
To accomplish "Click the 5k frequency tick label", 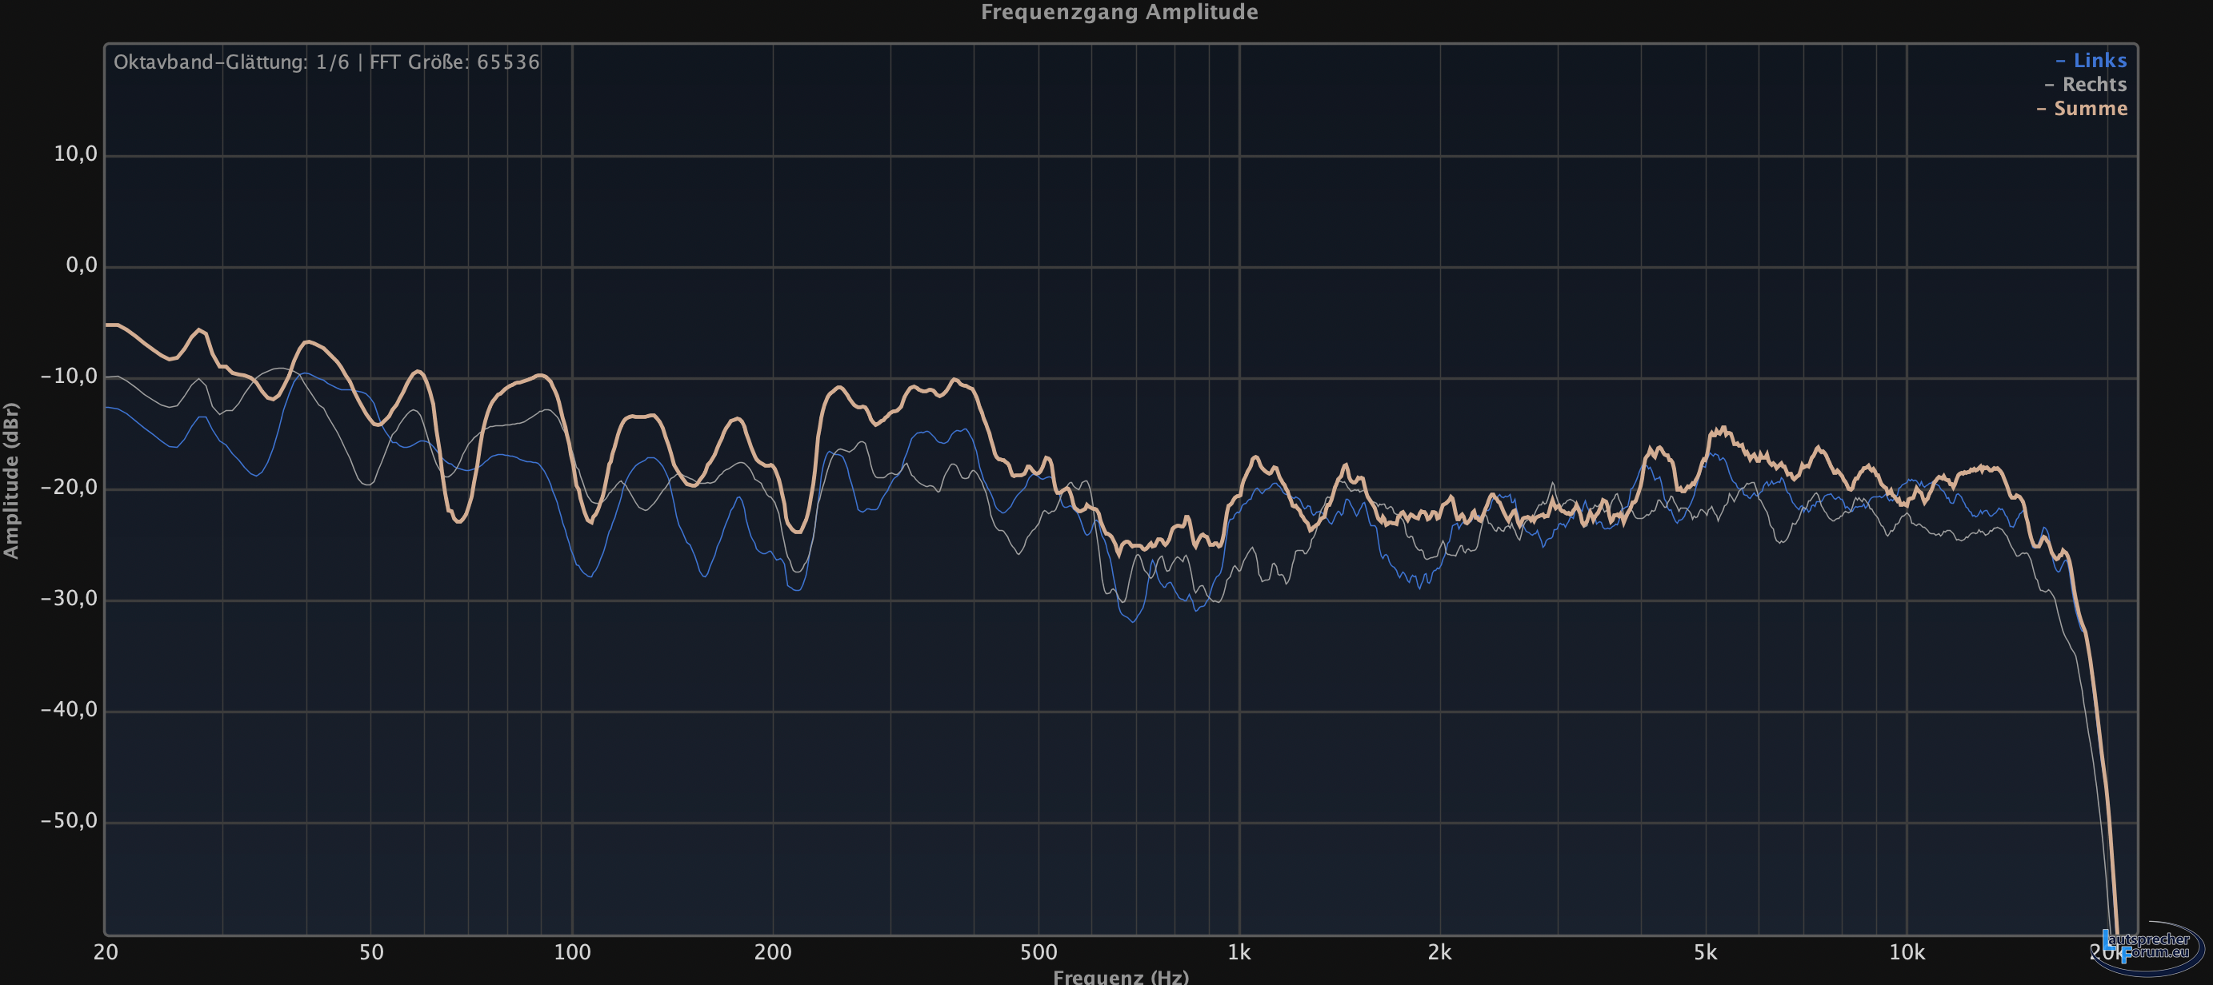I will pyautogui.click(x=1705, y=952).
